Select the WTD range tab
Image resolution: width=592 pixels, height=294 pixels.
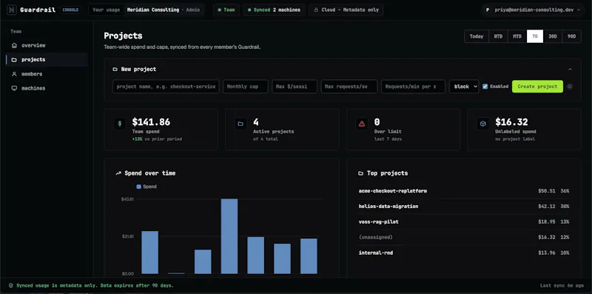[x=498, y=36]
